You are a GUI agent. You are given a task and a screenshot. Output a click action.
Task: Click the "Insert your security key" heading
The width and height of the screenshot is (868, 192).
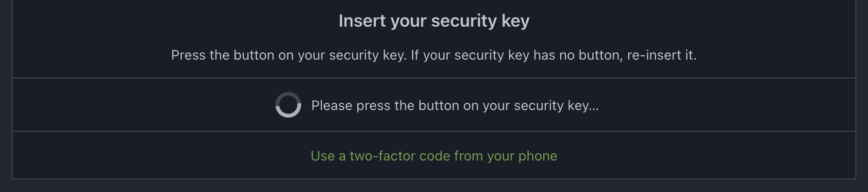tap(434, 21)
